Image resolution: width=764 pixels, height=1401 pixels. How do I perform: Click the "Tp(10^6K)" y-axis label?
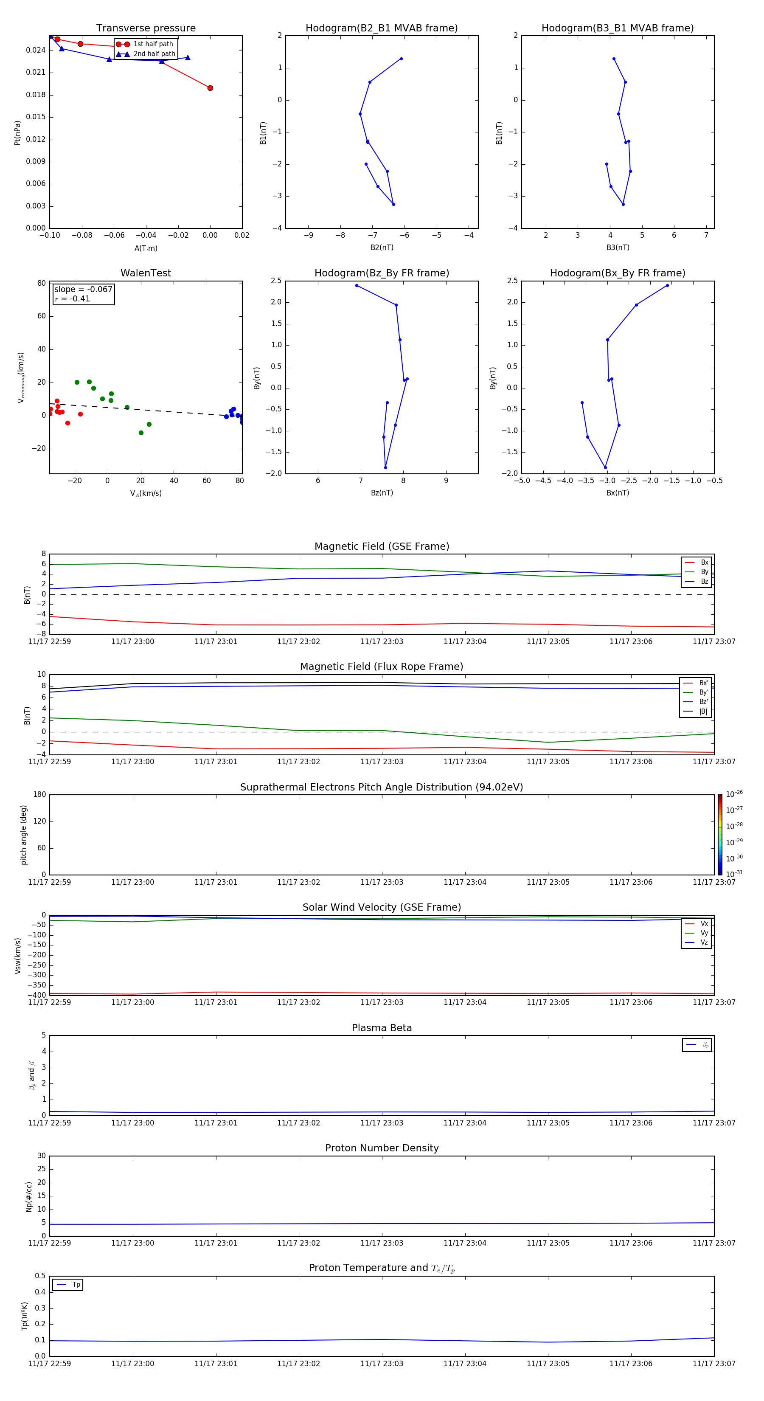[25, 1316]
